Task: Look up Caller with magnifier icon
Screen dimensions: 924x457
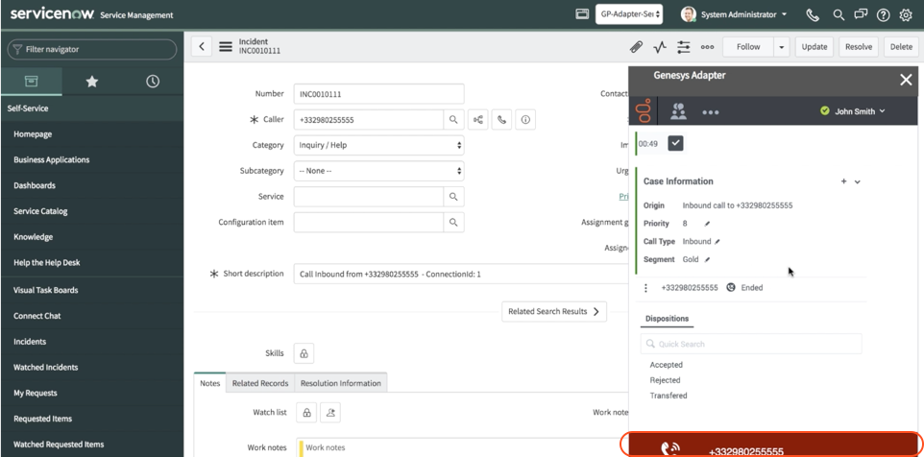Action: (453, 120)
